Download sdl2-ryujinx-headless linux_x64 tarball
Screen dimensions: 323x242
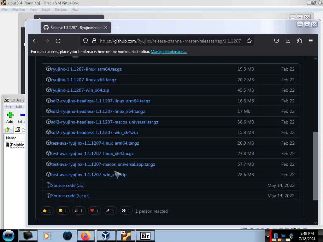click(x=98, y=111)
